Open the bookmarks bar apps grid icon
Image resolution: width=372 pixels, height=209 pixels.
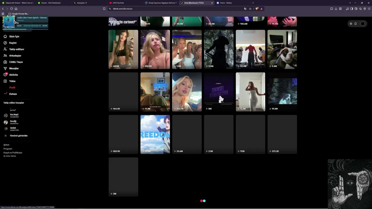point(3,14)
